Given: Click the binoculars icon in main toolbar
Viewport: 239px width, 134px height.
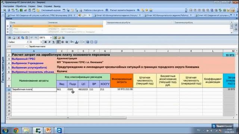Looking at the screenshot, I should 107,10.
